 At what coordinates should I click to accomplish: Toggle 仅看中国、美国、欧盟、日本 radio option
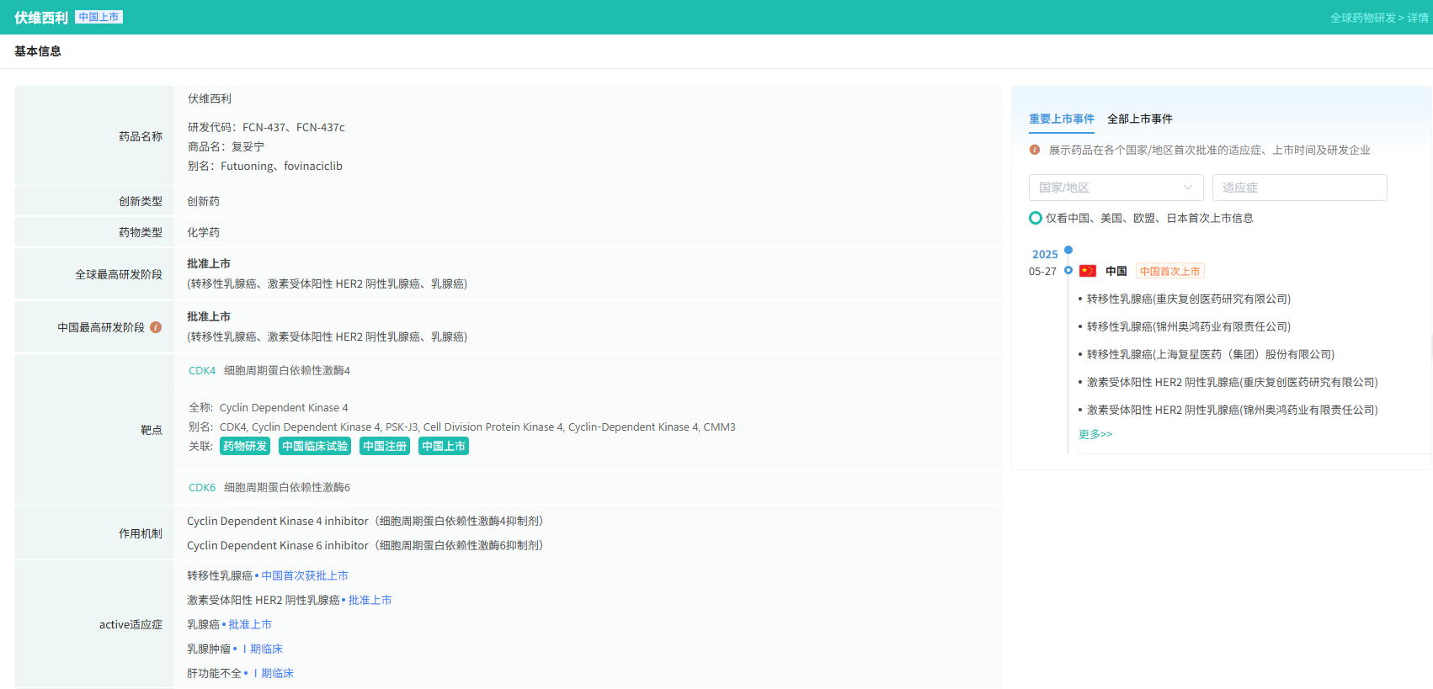1036,218
